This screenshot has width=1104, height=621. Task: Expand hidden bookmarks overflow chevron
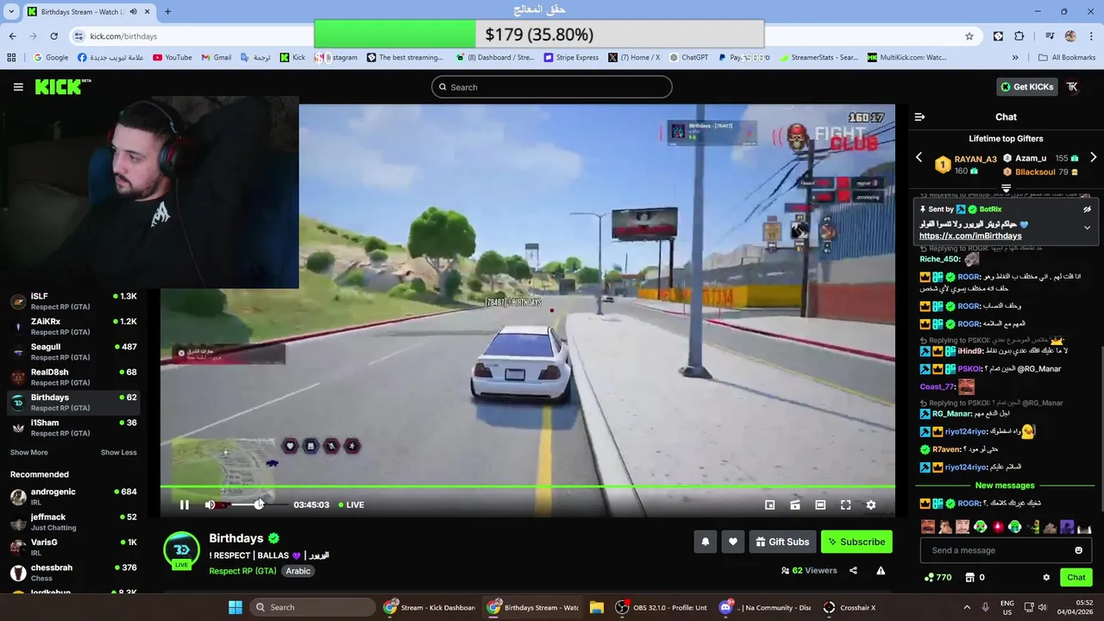(1015, 58)
